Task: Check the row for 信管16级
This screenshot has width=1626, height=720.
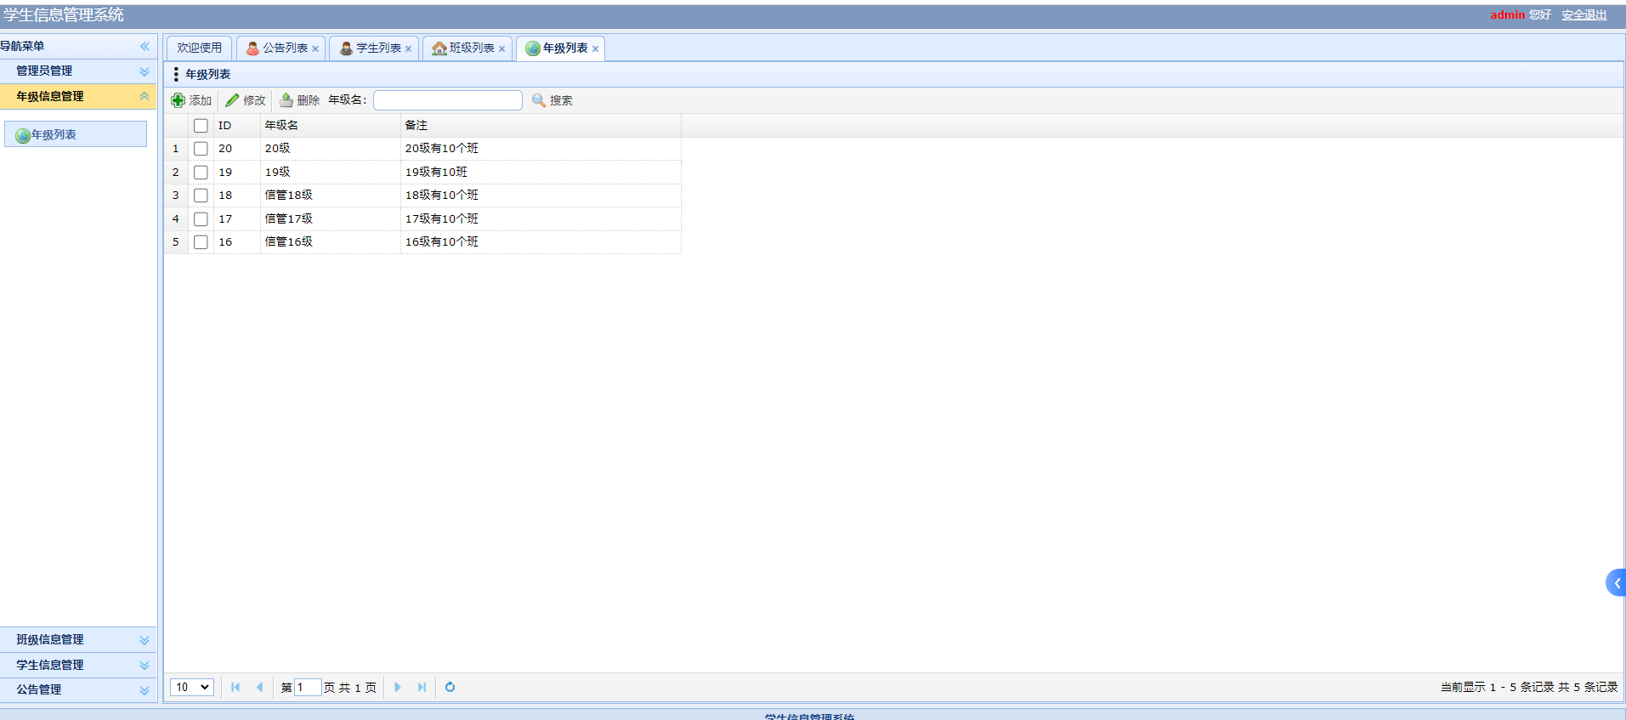Action: point(201,242)
